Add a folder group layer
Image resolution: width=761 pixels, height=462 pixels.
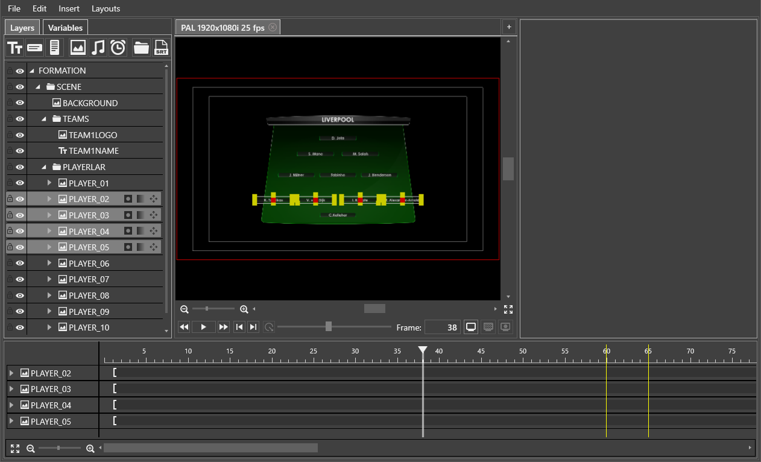[x=141, y=48]
